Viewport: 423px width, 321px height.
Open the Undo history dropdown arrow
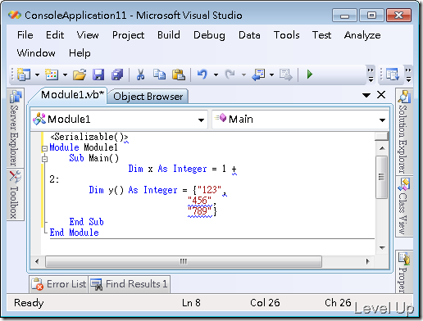coord(216,75)
